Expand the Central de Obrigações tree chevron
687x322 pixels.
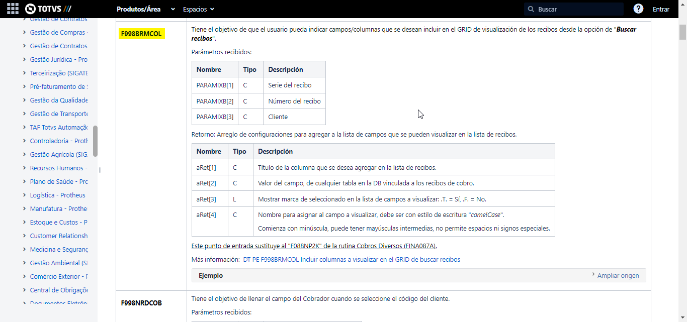tap(25, 290)
